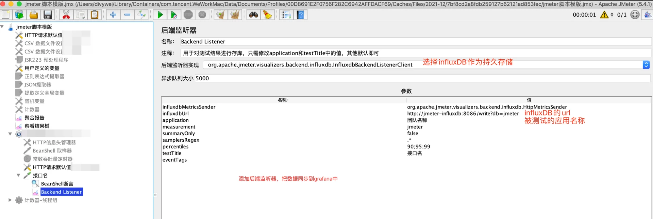Select JSON提取器 in the tree

coord(37,85)
